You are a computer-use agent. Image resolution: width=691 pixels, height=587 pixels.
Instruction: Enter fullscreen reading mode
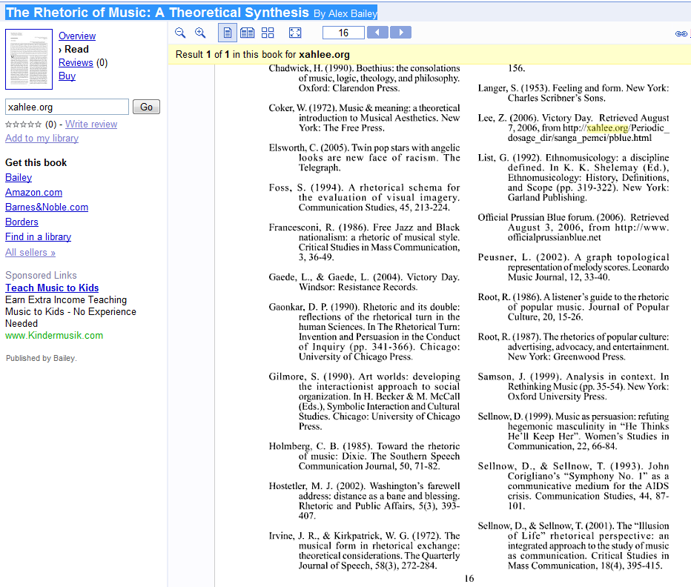pyautogui.click(x=295, y=33)
